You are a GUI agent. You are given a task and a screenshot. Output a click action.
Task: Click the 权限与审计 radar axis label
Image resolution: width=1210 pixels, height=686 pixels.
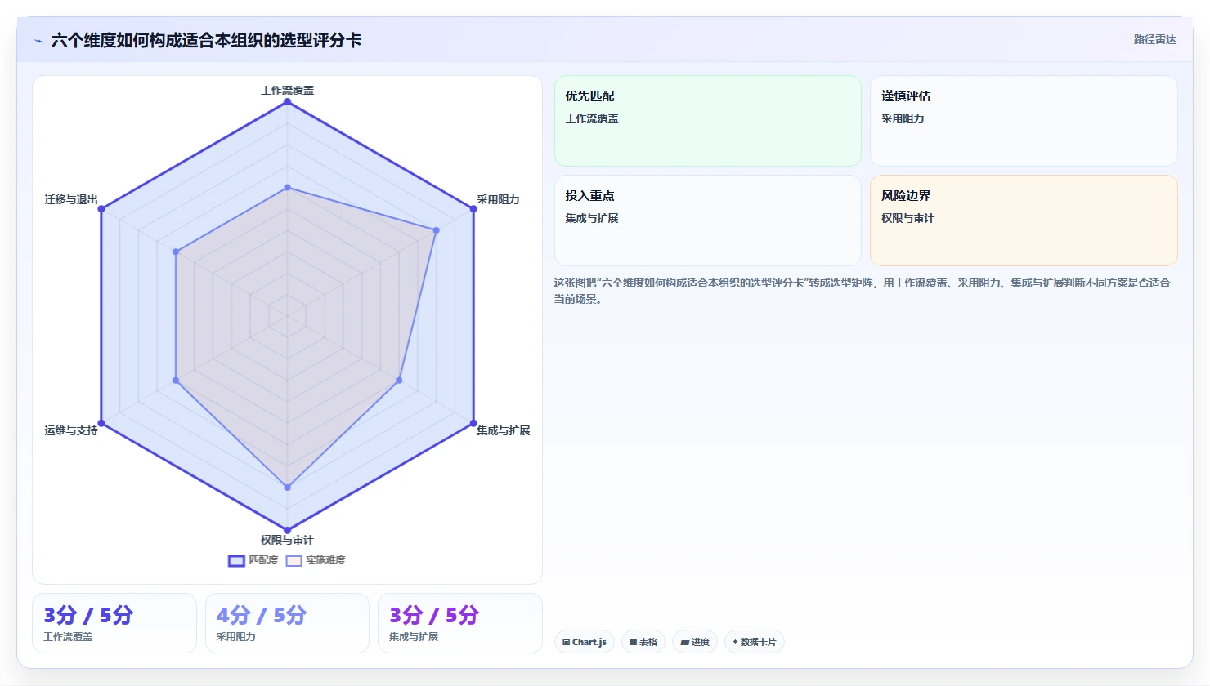(287, 540)
